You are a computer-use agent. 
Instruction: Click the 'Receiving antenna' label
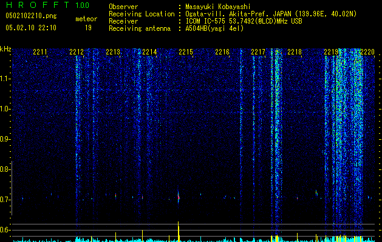tap(140, 28)
